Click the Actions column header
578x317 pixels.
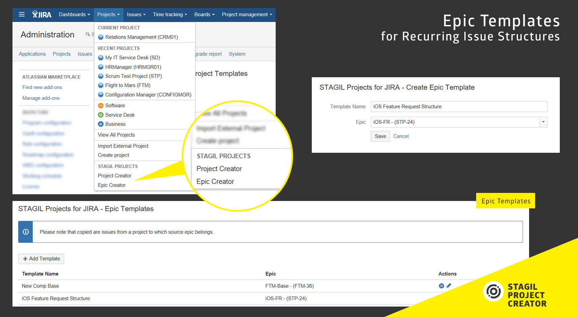(447, 274)
